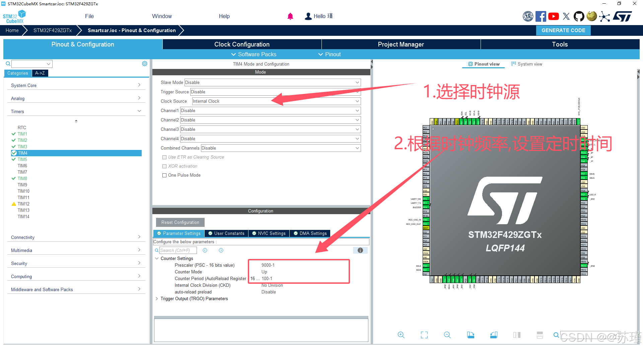Image resolution: width=643 pixels, height=348 pixels.
Task: Click the peripheral search magnifier icon
Action: point(8,64)
